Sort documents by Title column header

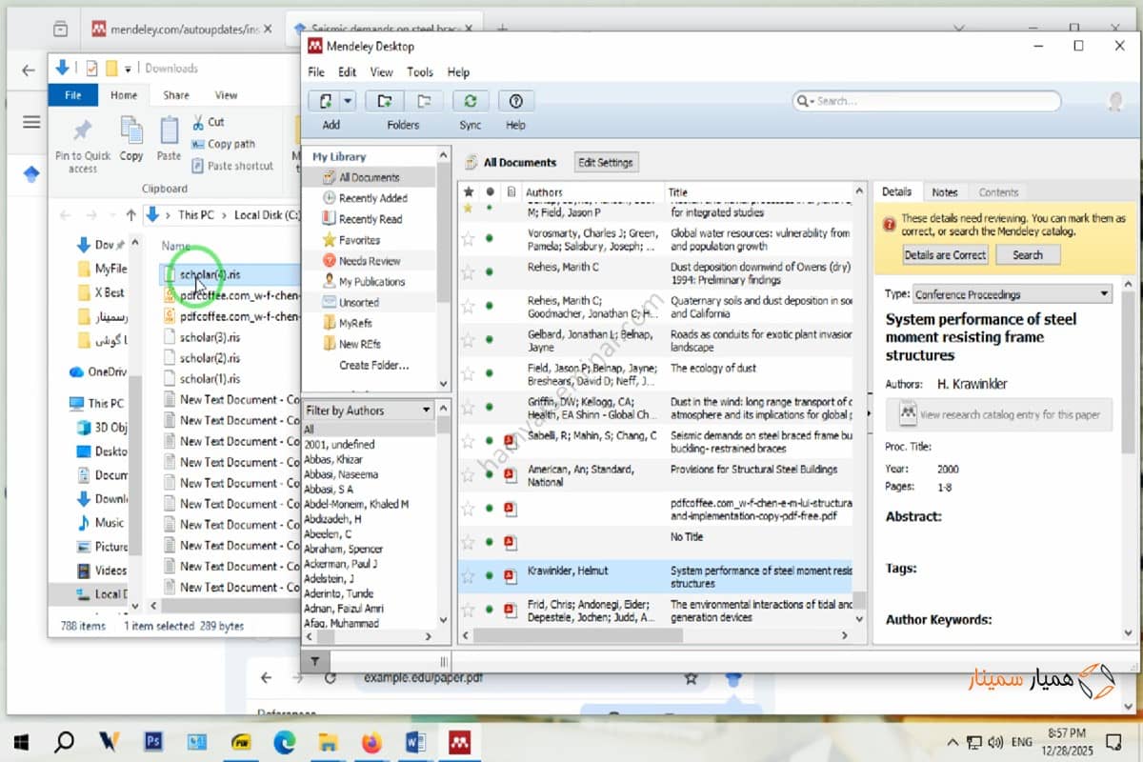(758, 191)
